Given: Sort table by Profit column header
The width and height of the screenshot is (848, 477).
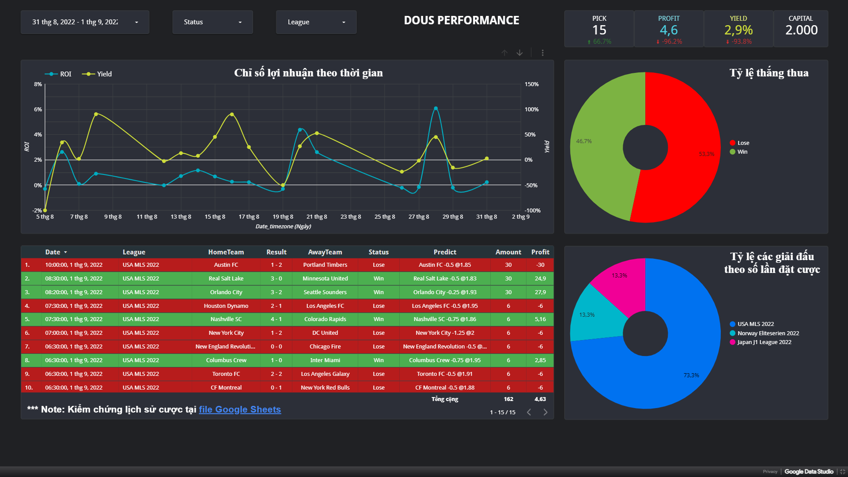Looking at the screenshot, I should click(x=540, y=252).
